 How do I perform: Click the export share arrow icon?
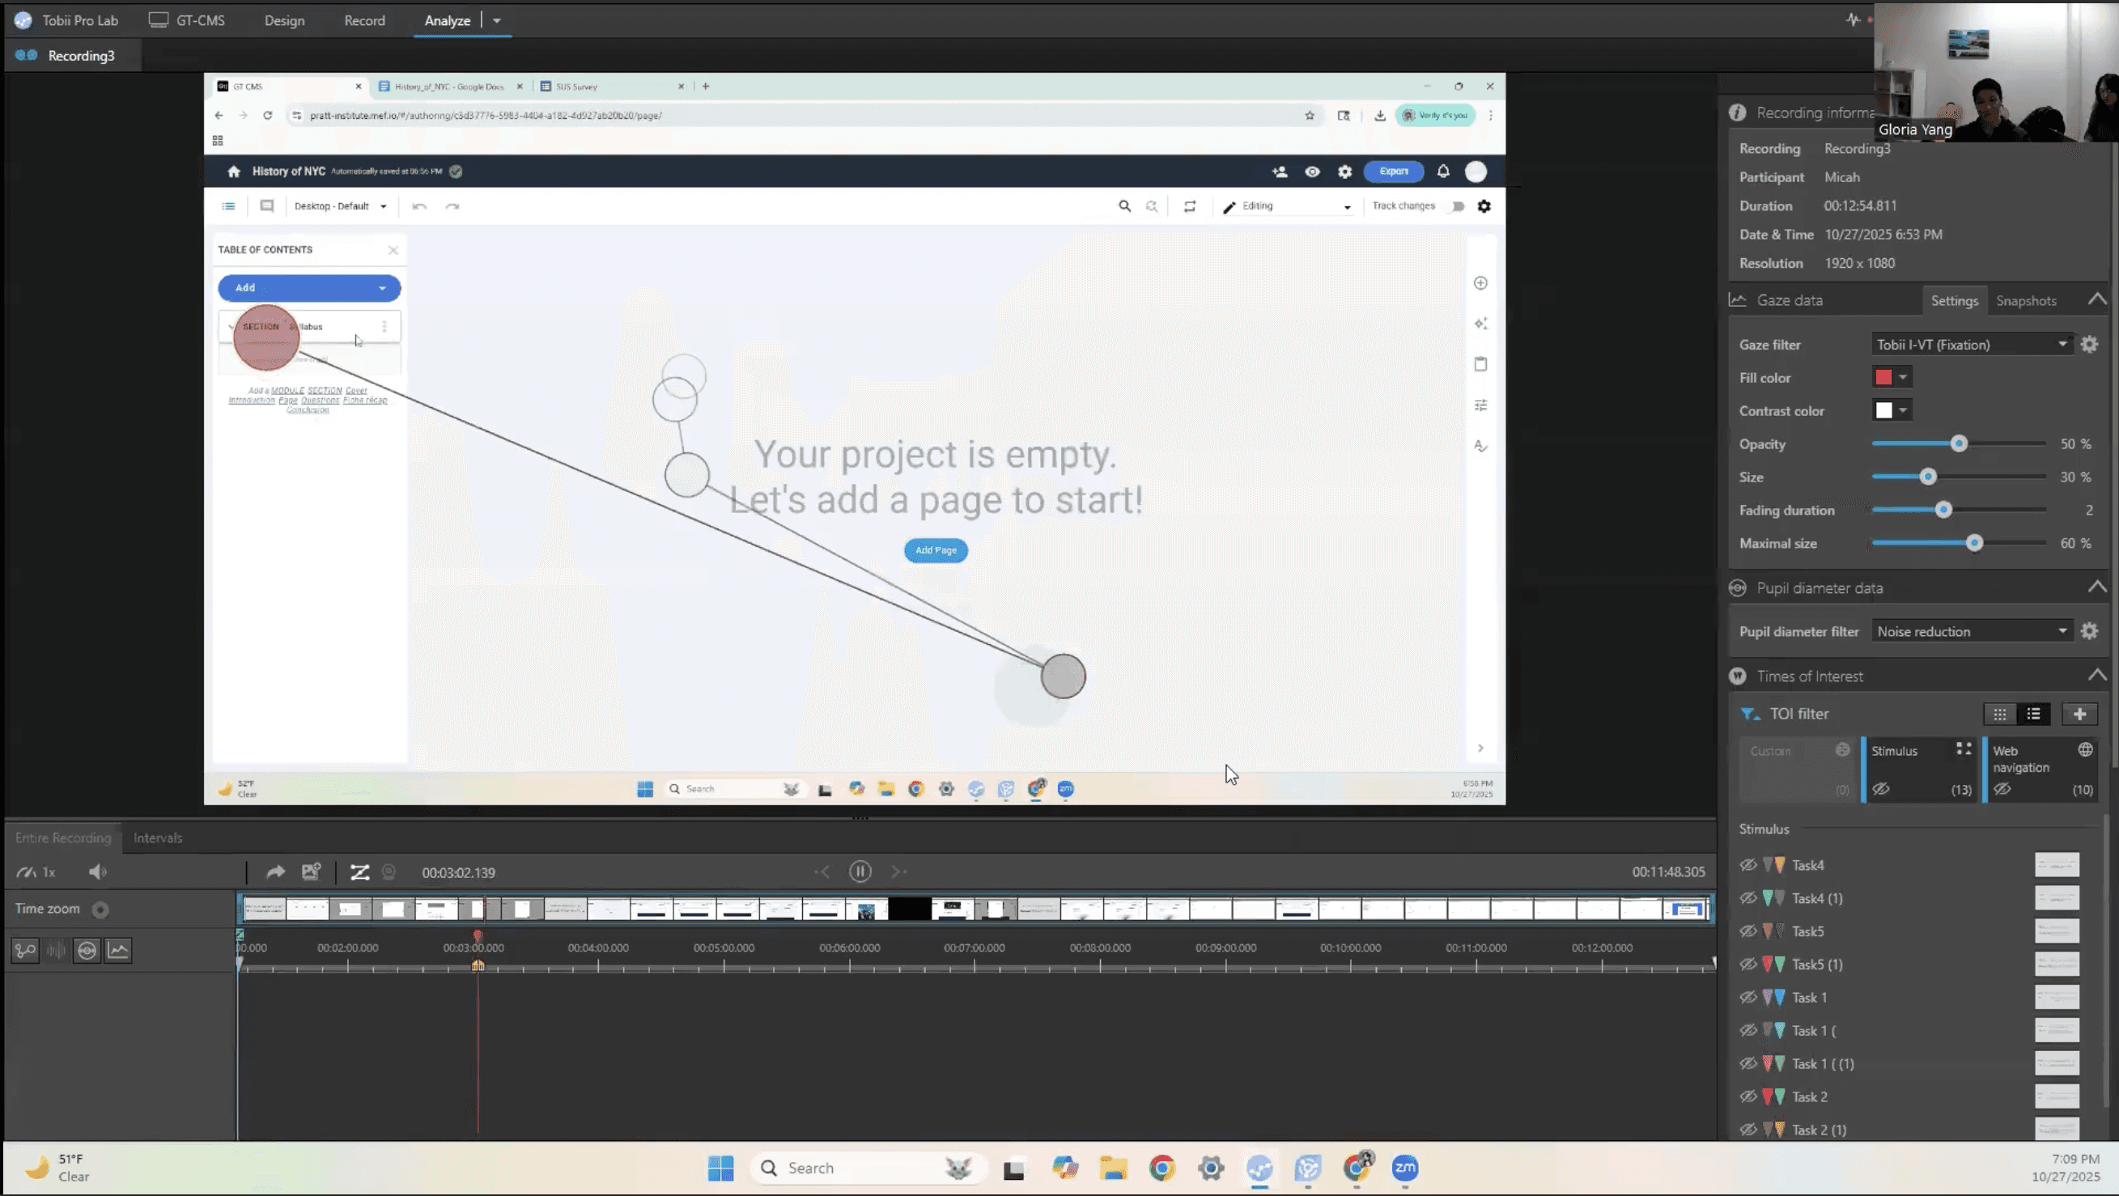275,872
